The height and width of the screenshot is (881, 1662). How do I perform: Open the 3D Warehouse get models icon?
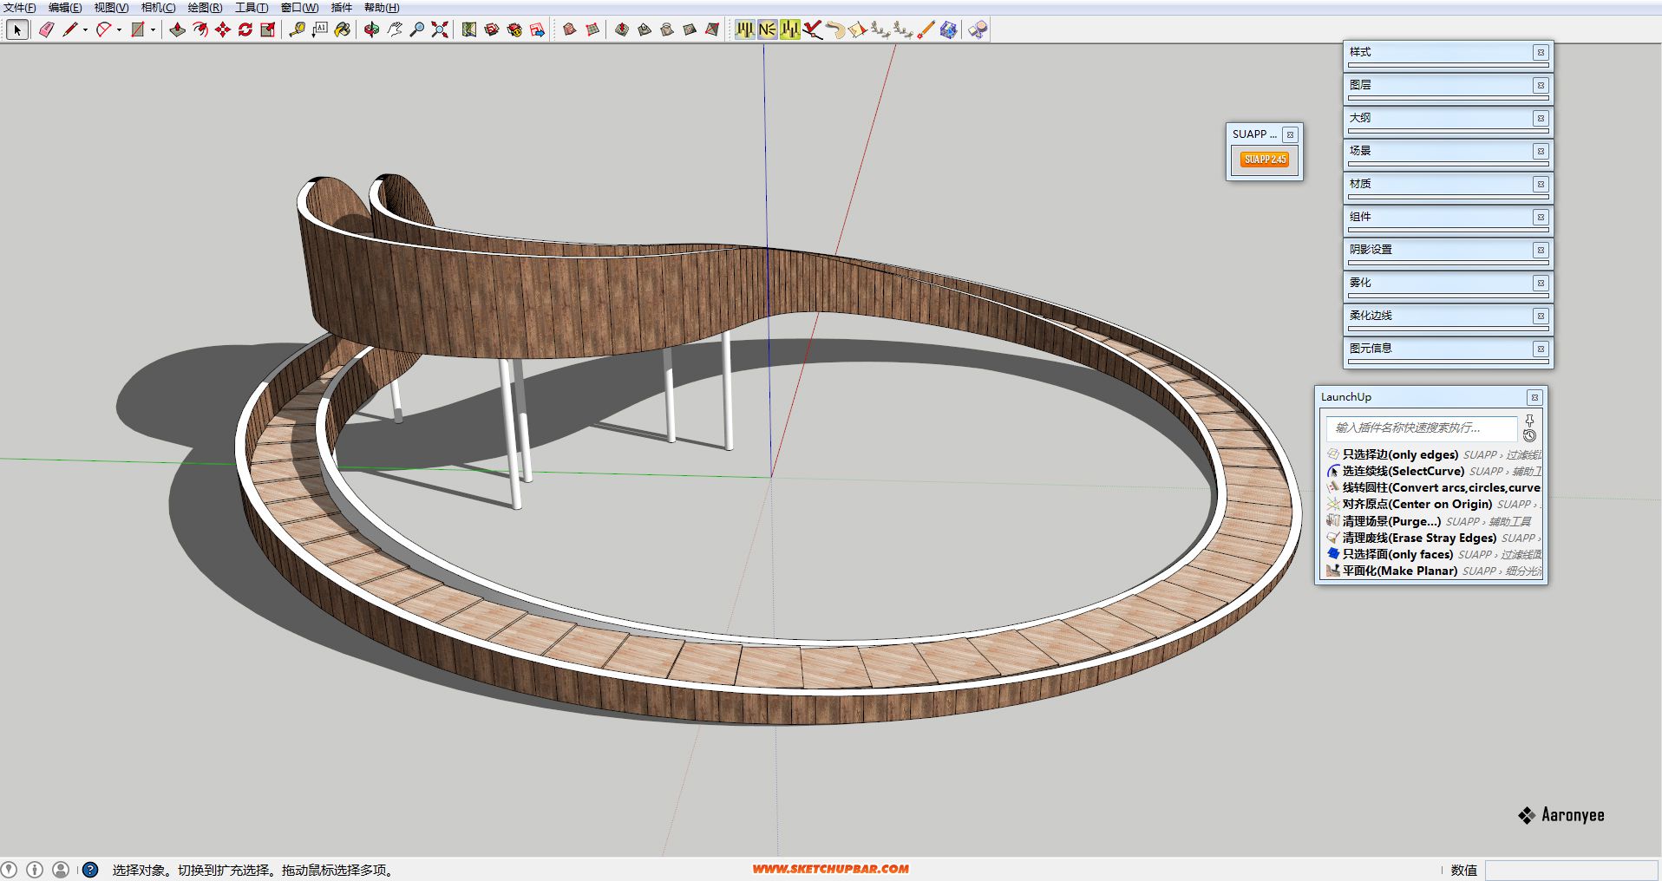tap(492, 29)
